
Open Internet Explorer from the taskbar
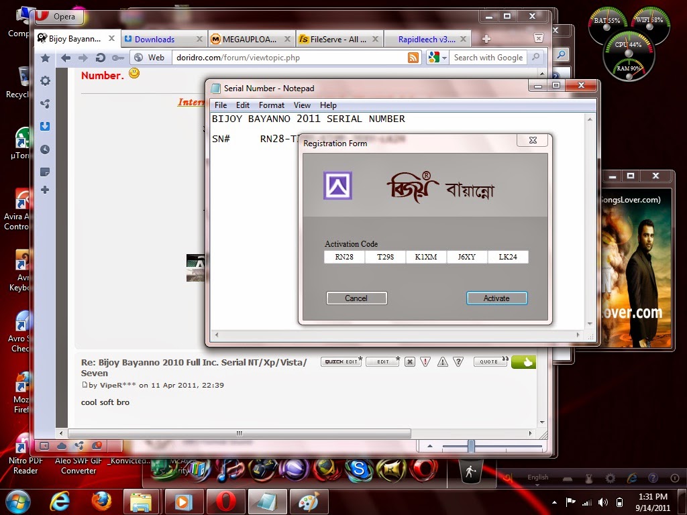[x=60, y=502]
